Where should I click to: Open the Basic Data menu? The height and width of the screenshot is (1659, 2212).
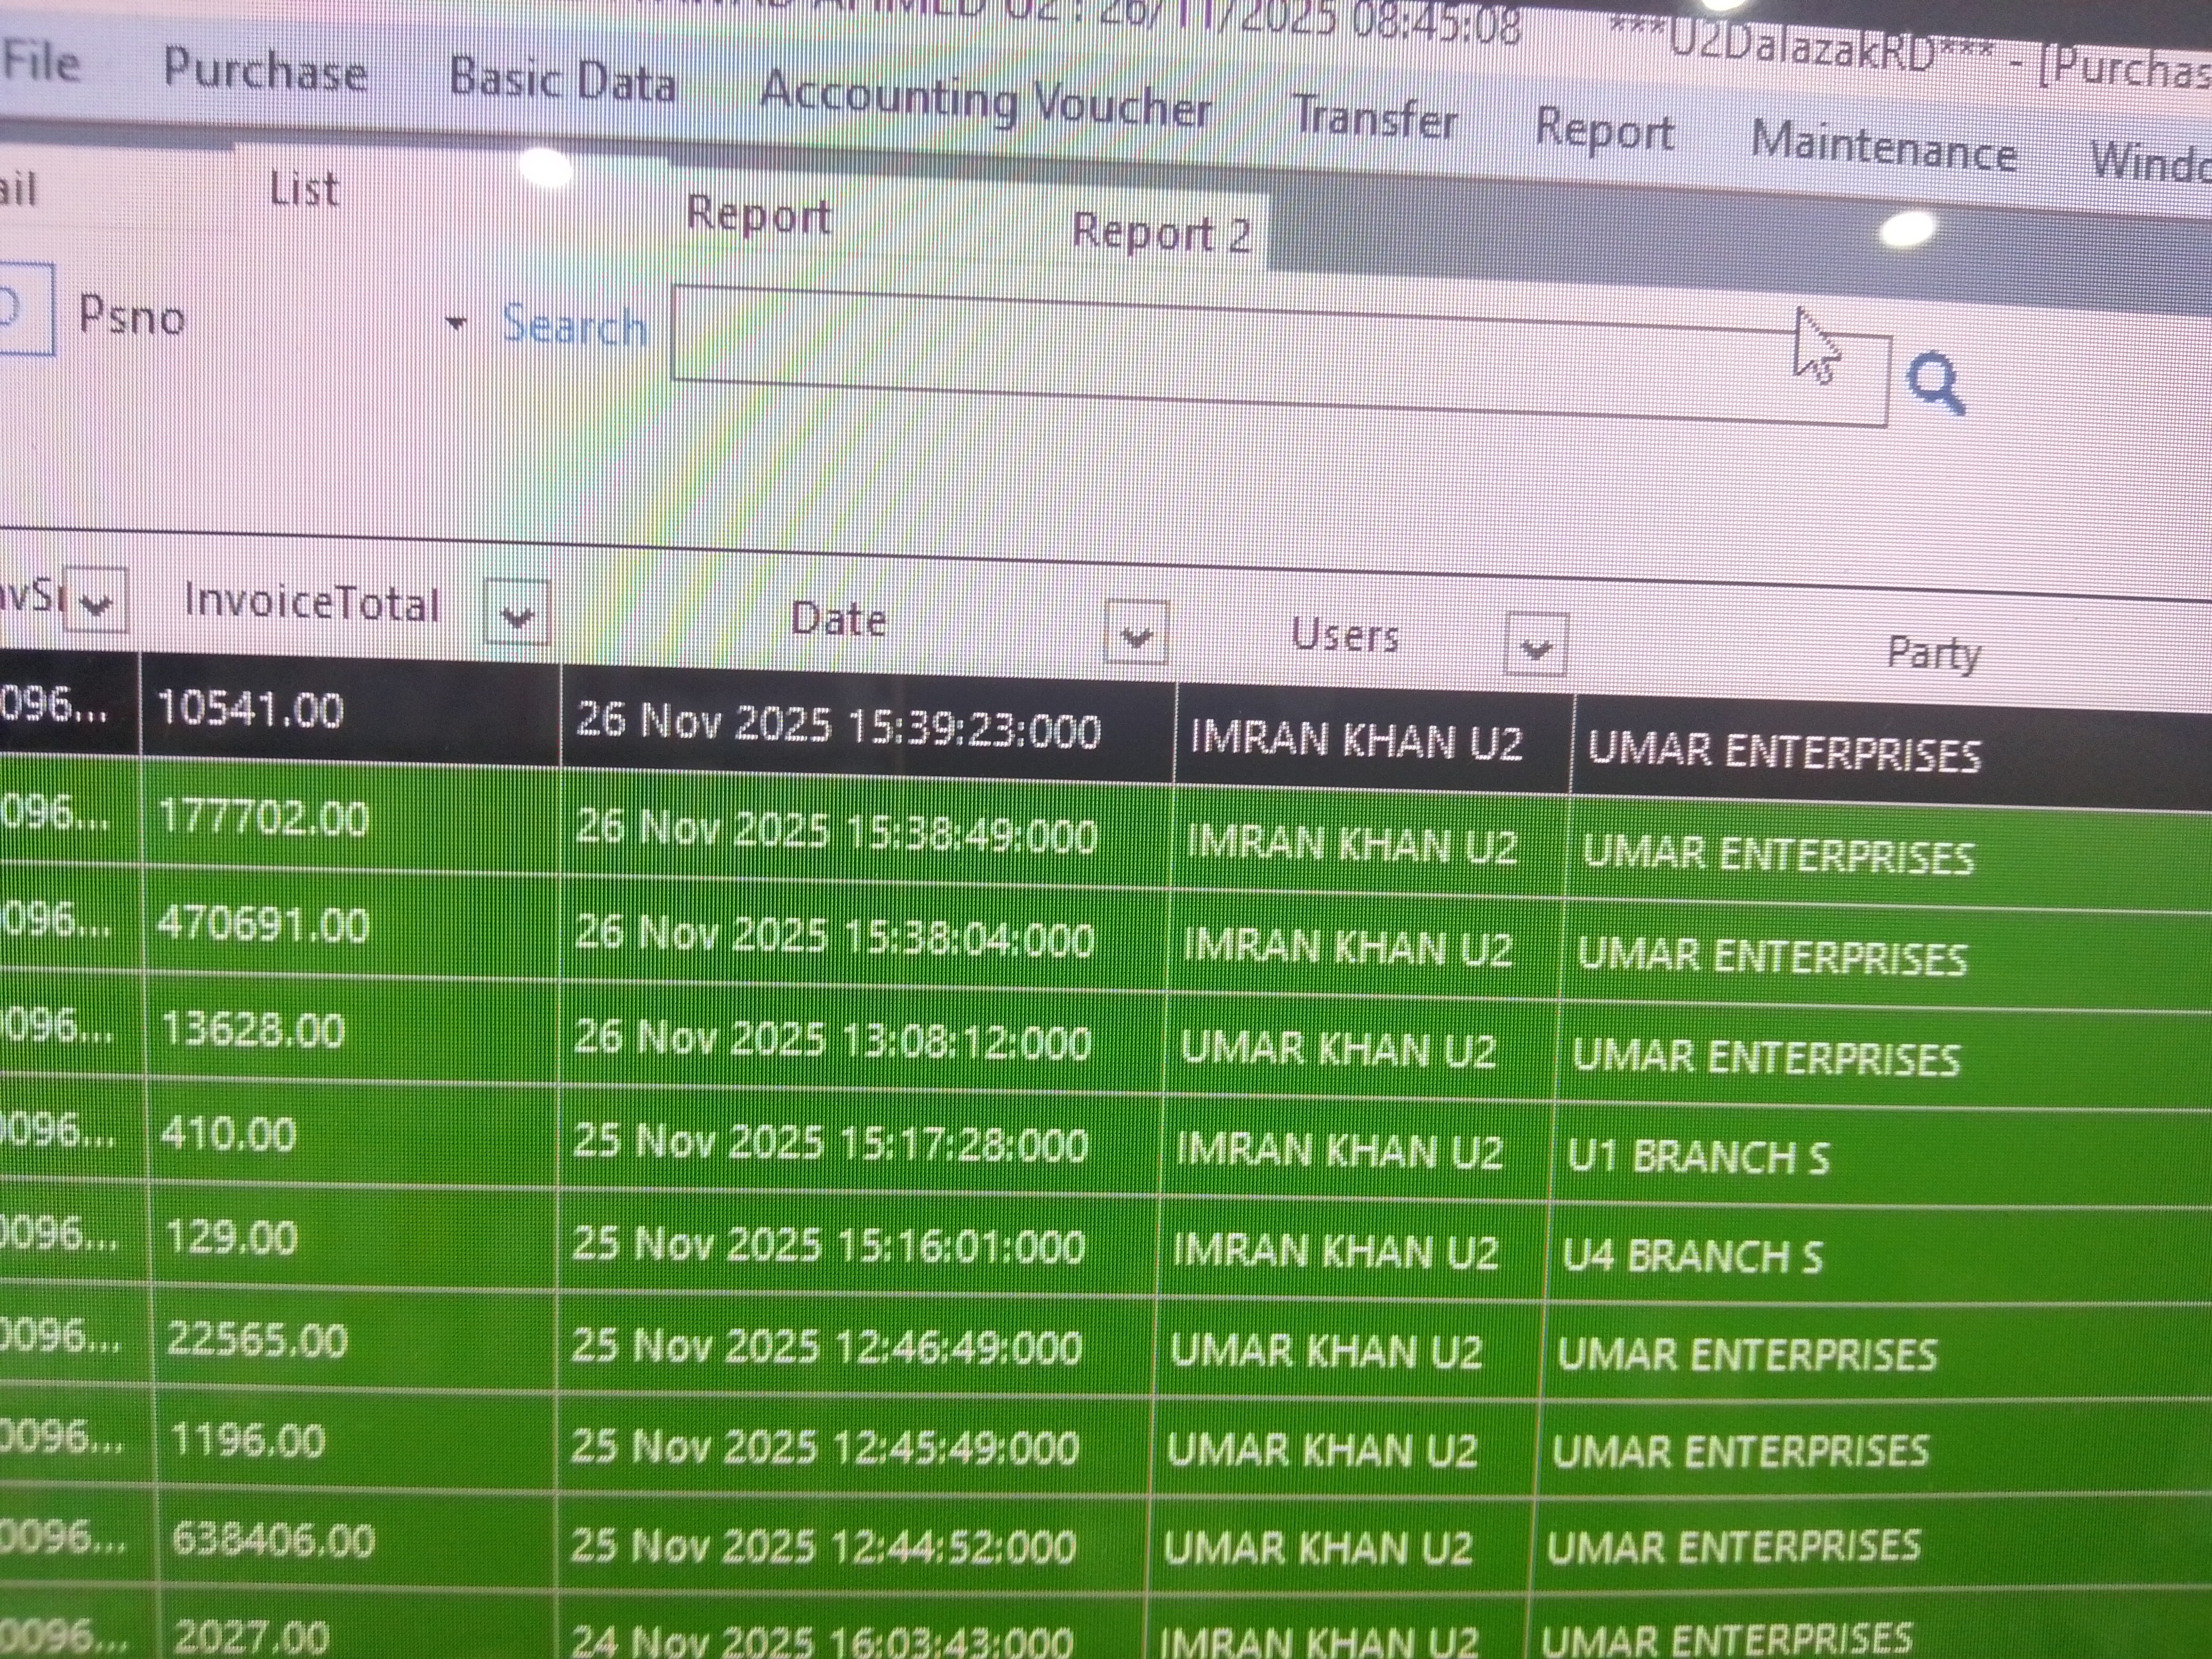point(562,81)
